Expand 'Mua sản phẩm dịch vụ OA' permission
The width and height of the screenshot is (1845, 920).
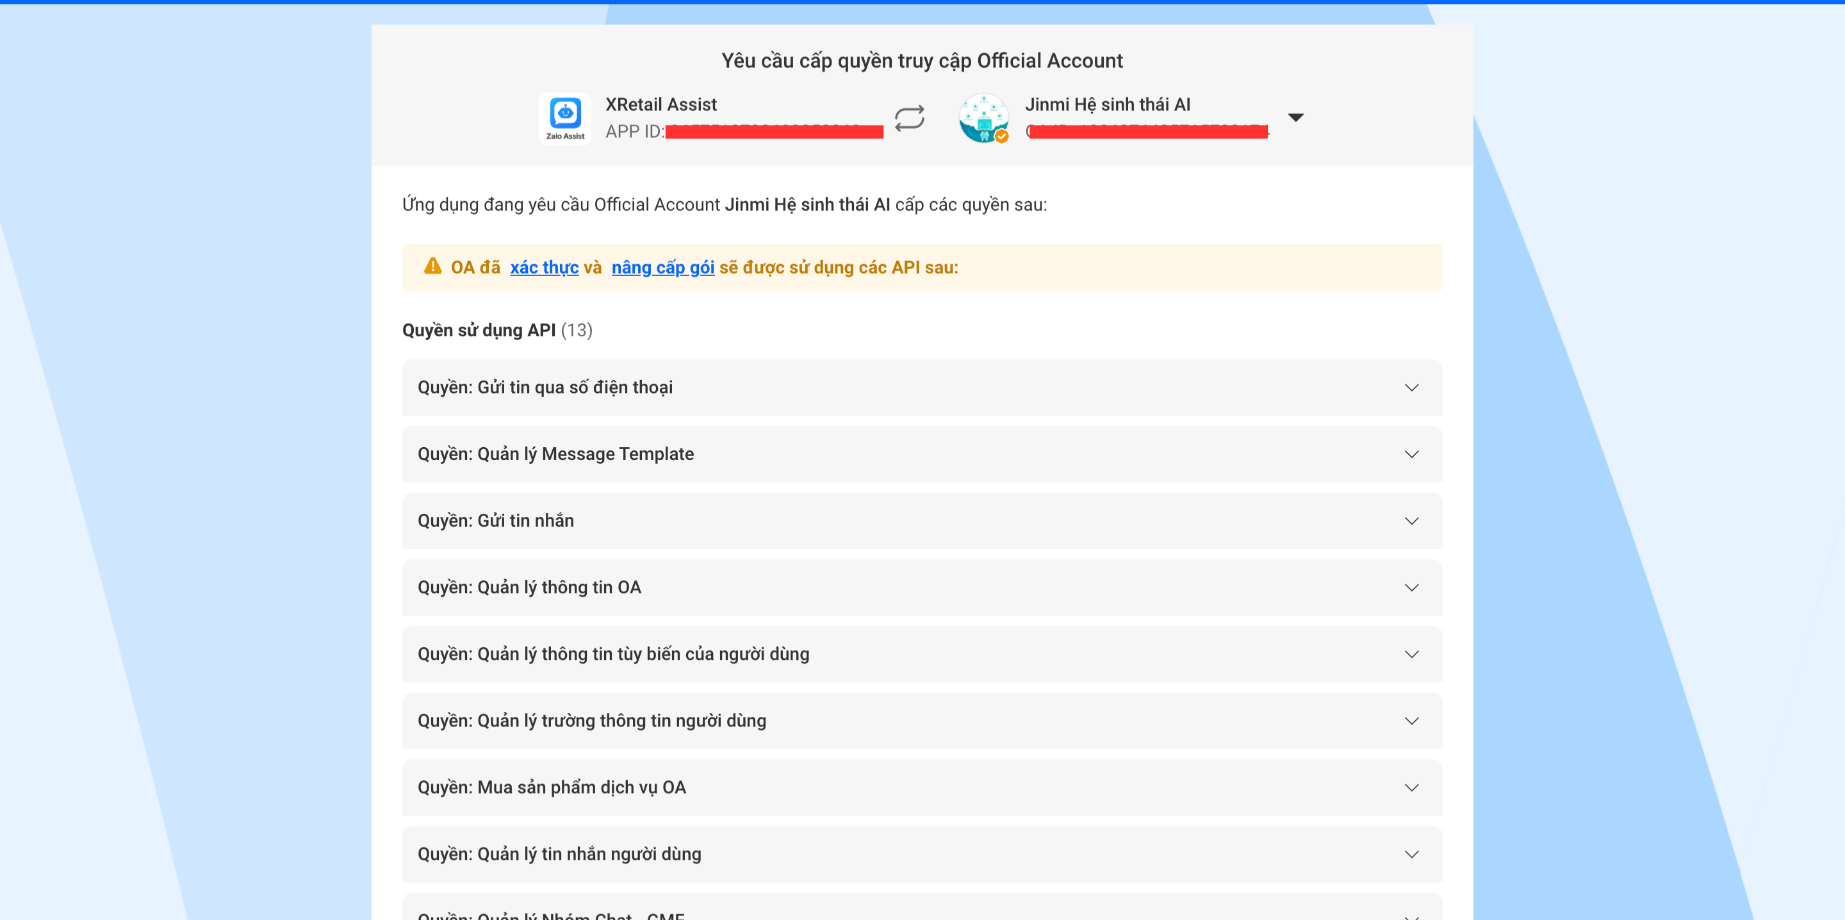tap(922, 787)
